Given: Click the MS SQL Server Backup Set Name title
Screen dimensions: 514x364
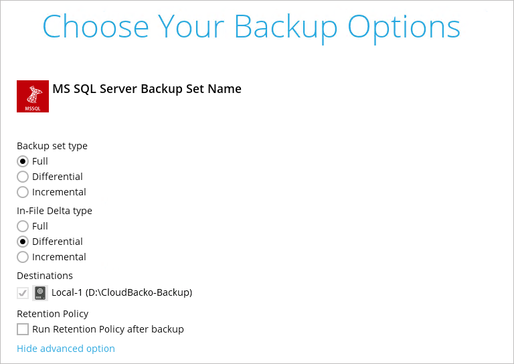Looking at the screenshot, I should tap(147, 89).
